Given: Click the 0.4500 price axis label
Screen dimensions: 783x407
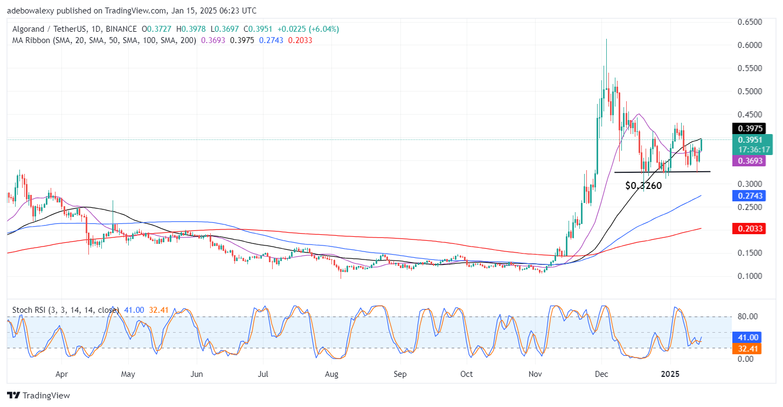Looking at the screenshot, I should click(x=750, y=115).
